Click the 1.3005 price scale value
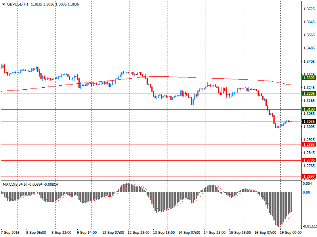Image resolution: width=317 pixels, height=237 pixels. [x=309, y=127]
